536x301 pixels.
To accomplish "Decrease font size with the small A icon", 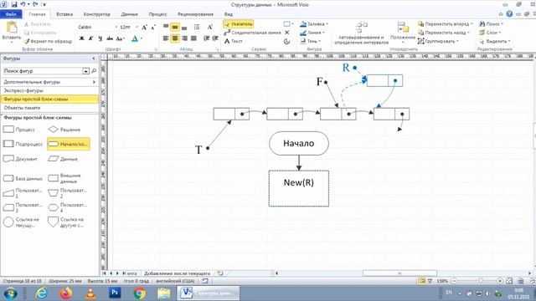I will [x=153, y=28].
